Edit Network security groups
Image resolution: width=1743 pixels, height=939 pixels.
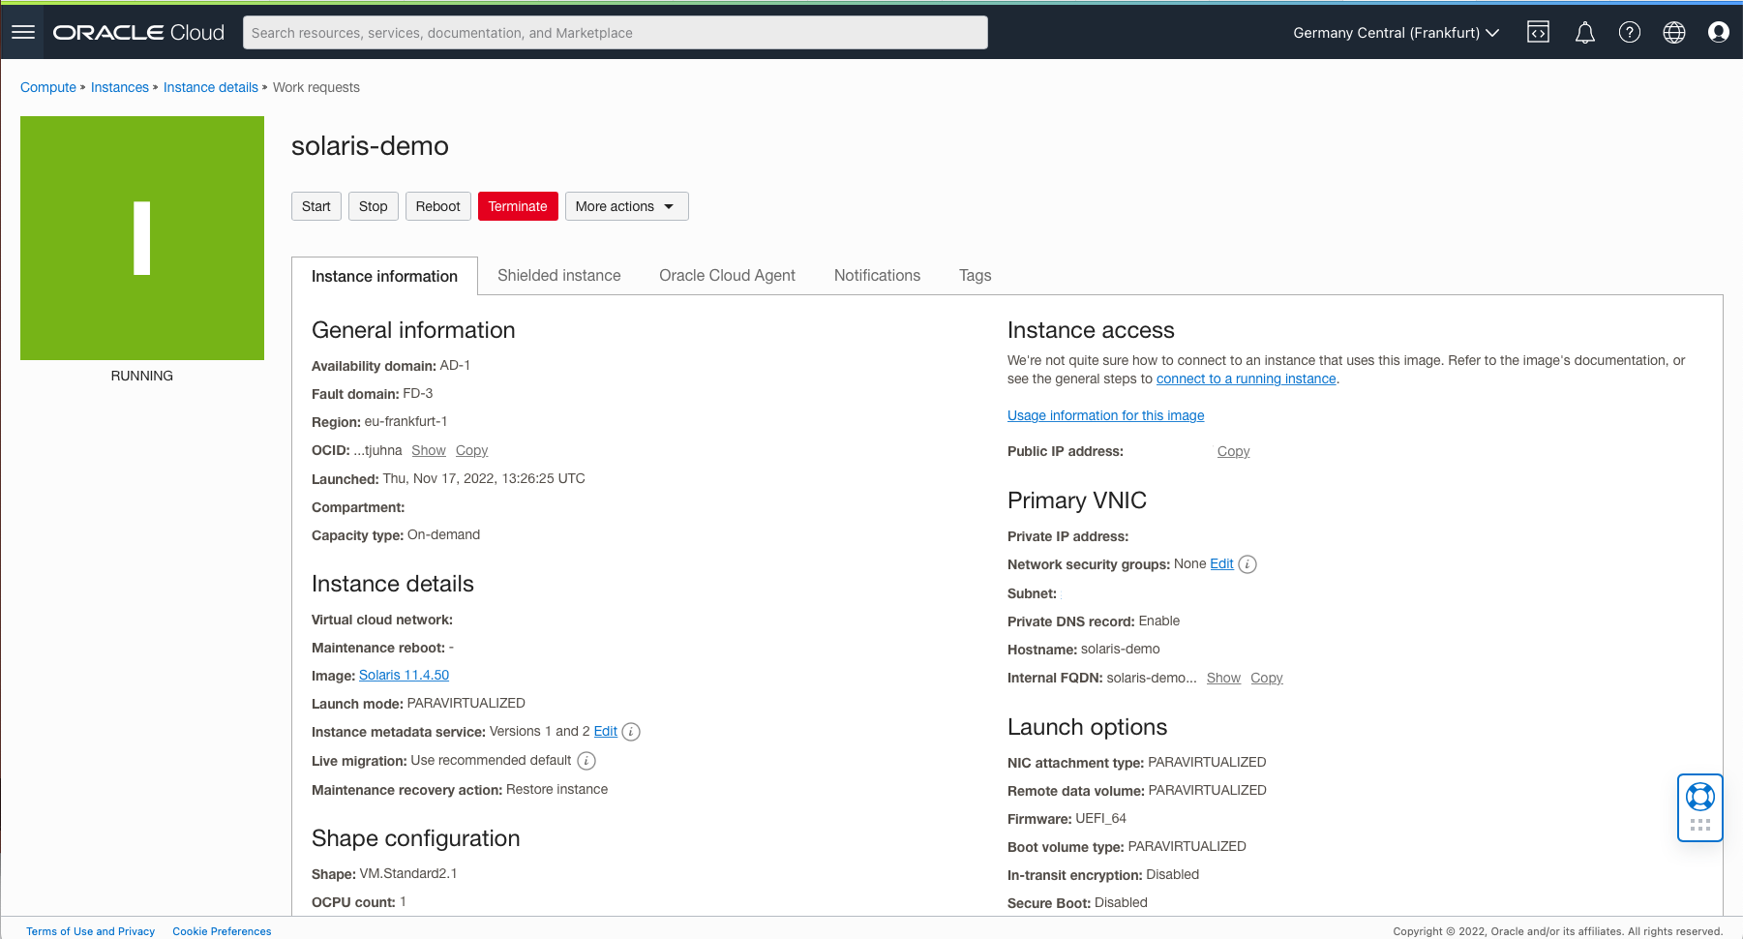coord(1222,563)
